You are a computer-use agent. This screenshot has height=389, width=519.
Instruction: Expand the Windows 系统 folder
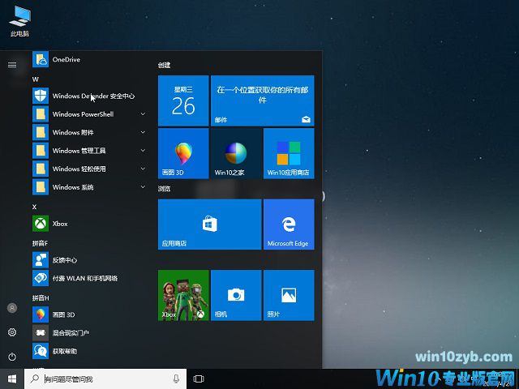point(89,187)
